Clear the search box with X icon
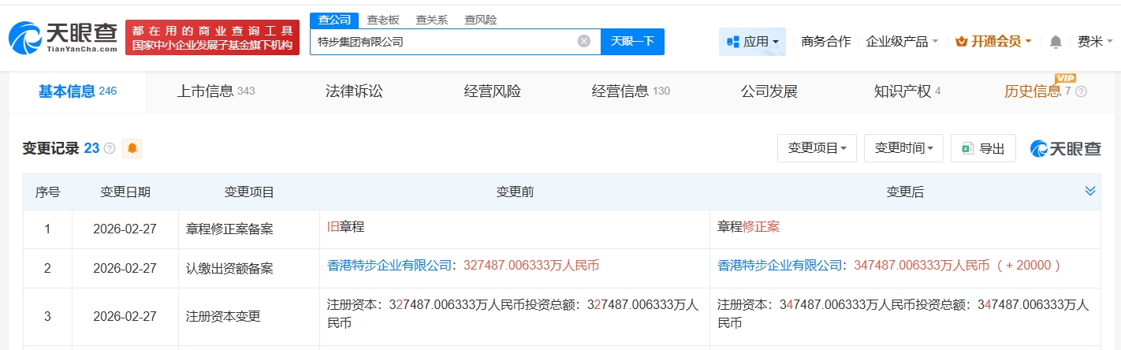This screenshot has height=350, width=1121. point(583,42)
